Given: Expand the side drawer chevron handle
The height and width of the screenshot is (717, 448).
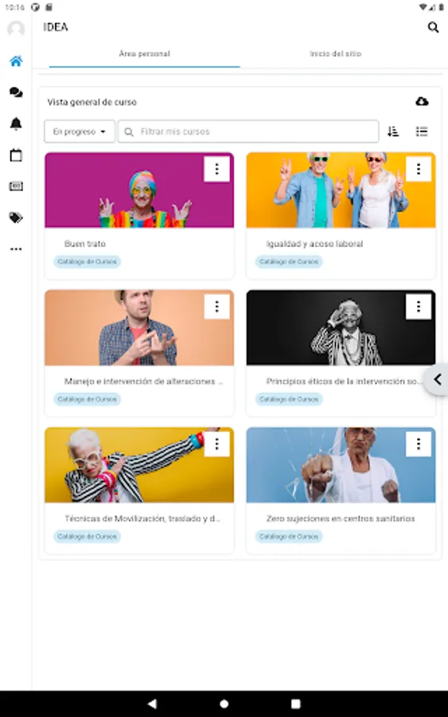Looking at the screenshot, I should point(437,379).
